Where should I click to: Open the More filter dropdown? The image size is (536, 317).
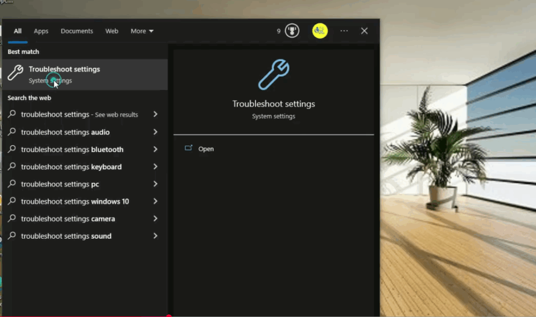coord(142,31)
